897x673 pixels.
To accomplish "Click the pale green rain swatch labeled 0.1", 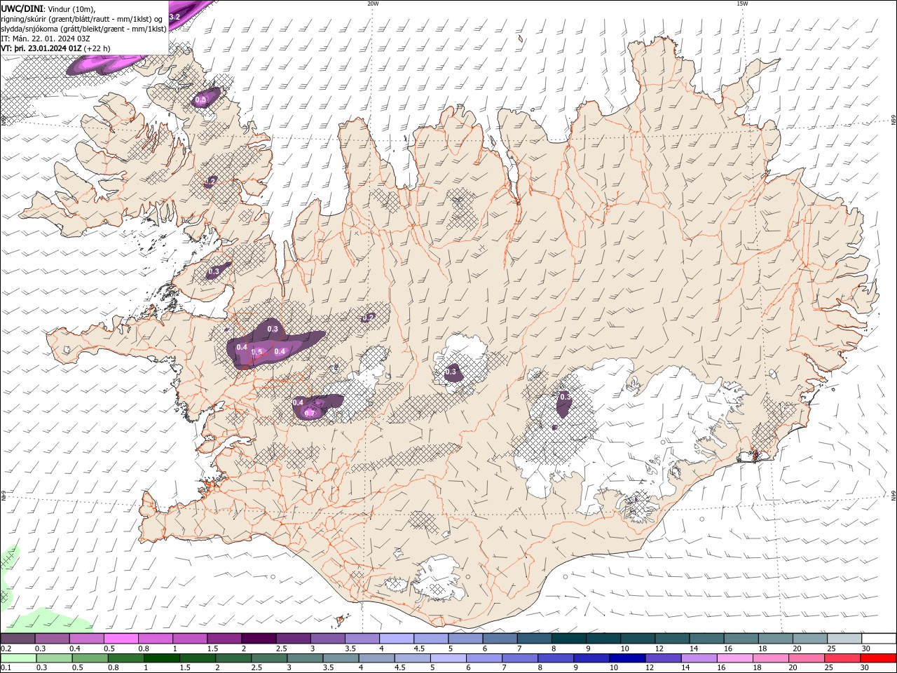I will [x=18, y=658].
